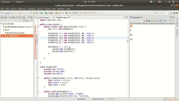Open the New wizard dropdown arrow
Screen dimensions: 179x101
tap(4, 13)
